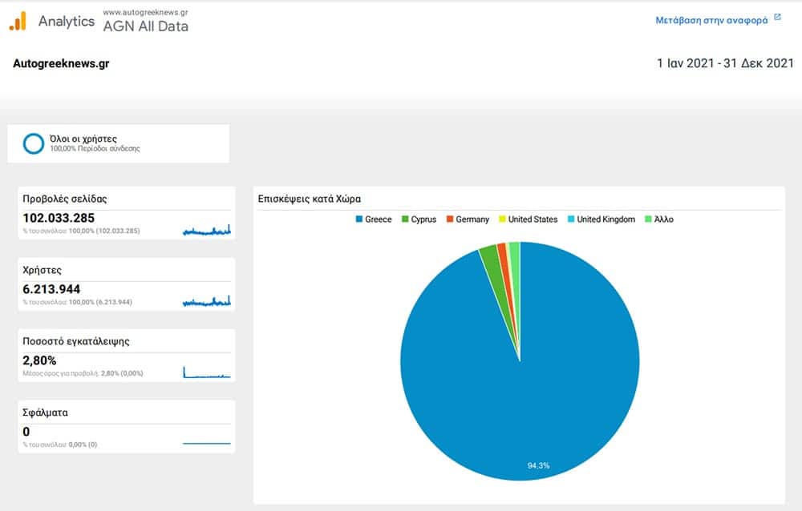Select the Όλοι οι χρήστες segment box

(118, 143)
